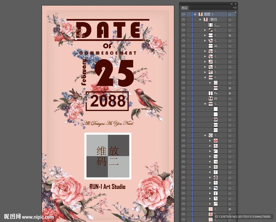Click target circle of 图层 1
The height and width of the screenshot is (222, 276).
230,14
